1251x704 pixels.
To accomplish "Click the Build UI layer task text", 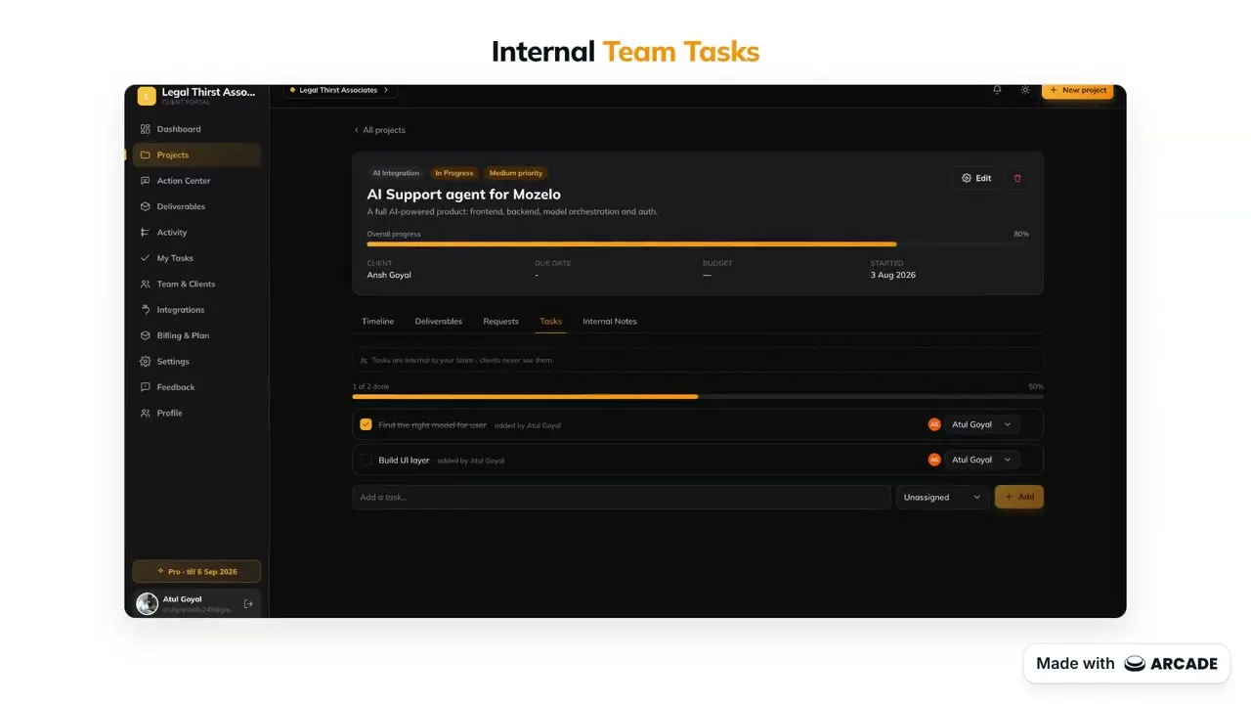I will tap(404, 461).
